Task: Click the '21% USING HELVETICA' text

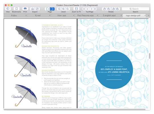Action: click(118, 72)
